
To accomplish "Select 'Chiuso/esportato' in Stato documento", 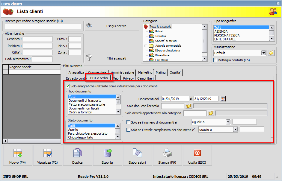I will click(x=91, y=137).
